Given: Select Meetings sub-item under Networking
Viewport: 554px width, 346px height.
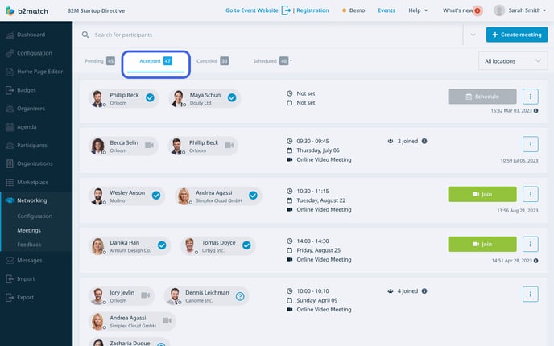Looking at the screenshot, I should tap(29, 230).
